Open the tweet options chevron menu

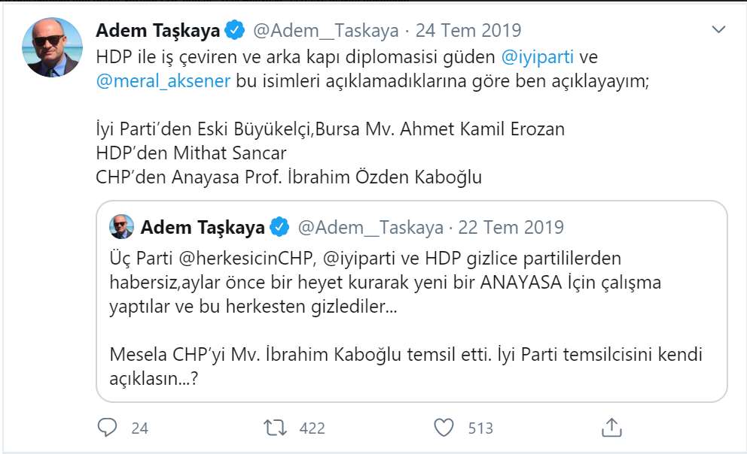click(x=721, y=29)
